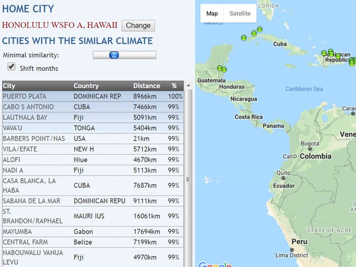Click the middle green marker in western Cuba
The image size is (356, 267).
click(x=254, y=34)
